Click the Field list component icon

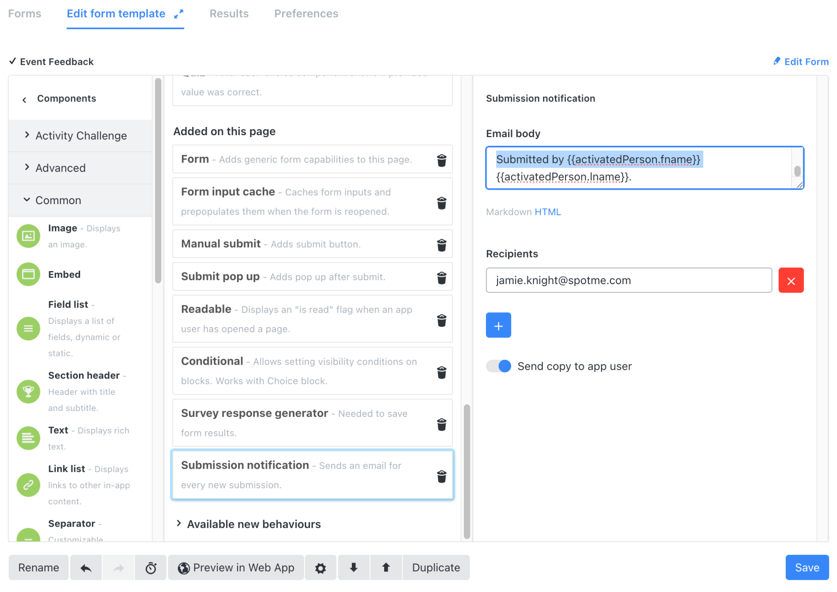pos(28,328)
